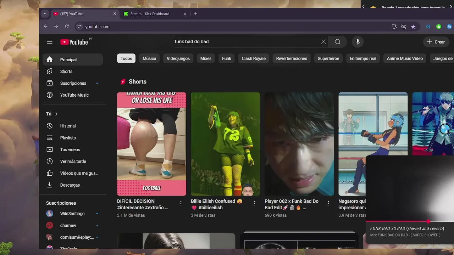Open the YouTube hamburger guide menu
The image size is (454, 255).
(x=50, y=42)
